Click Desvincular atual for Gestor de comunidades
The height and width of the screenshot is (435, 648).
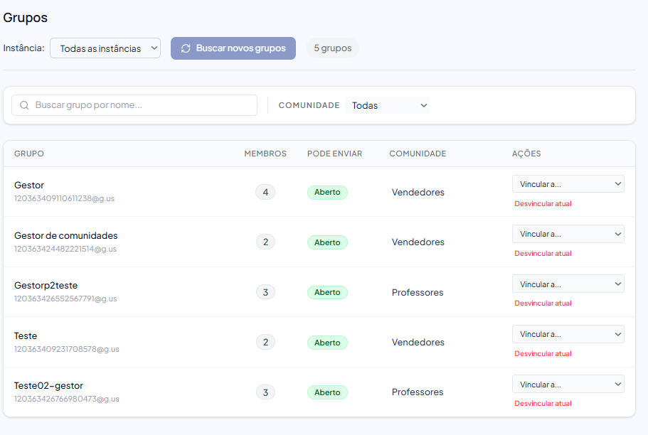543,254
